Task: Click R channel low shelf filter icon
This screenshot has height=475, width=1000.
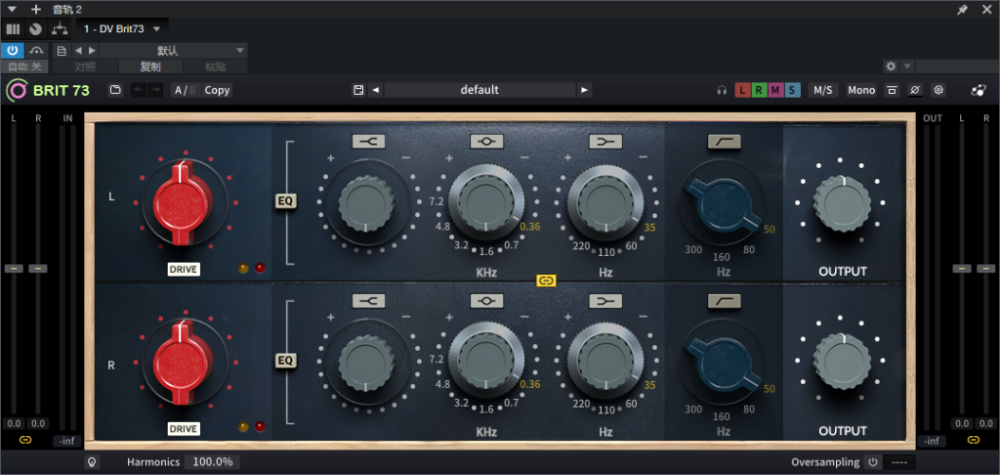Action: [605, 301]
